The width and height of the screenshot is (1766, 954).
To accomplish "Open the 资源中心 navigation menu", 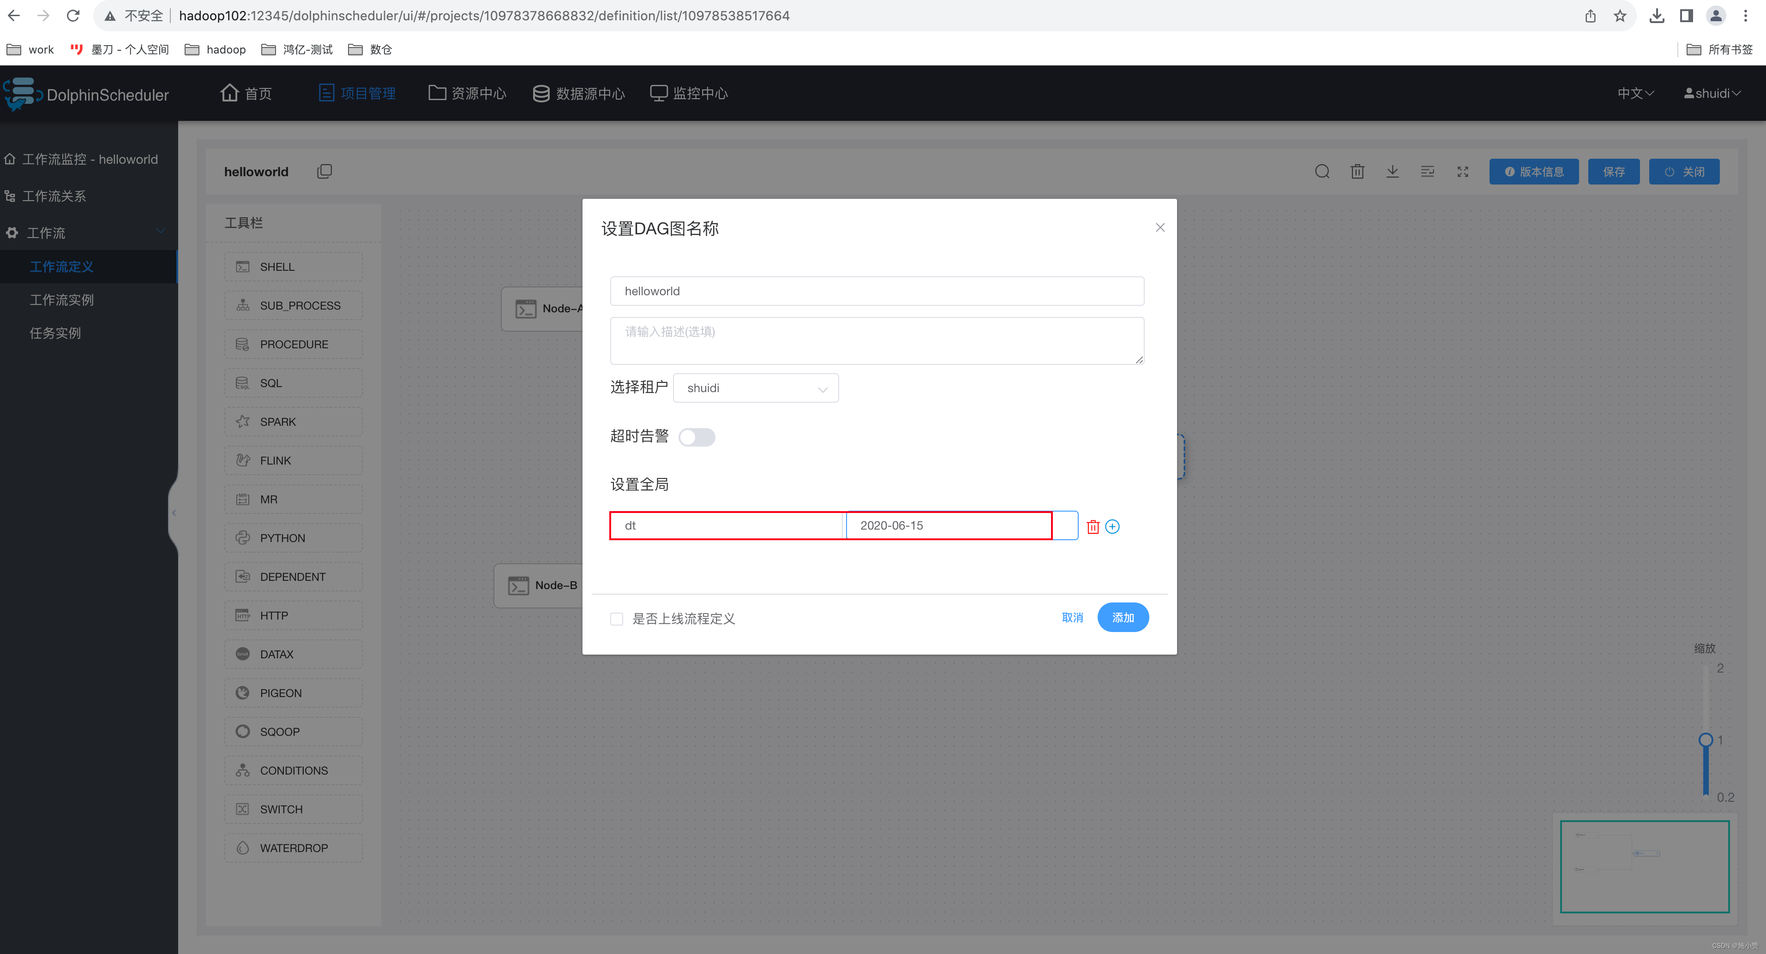I will [x=468, y=93].
